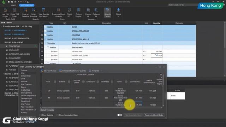The height and width of the screenshot is (127, 226).
Task: Select Beam in the category list
Action: pyautogui.click(x=23, y=87)
